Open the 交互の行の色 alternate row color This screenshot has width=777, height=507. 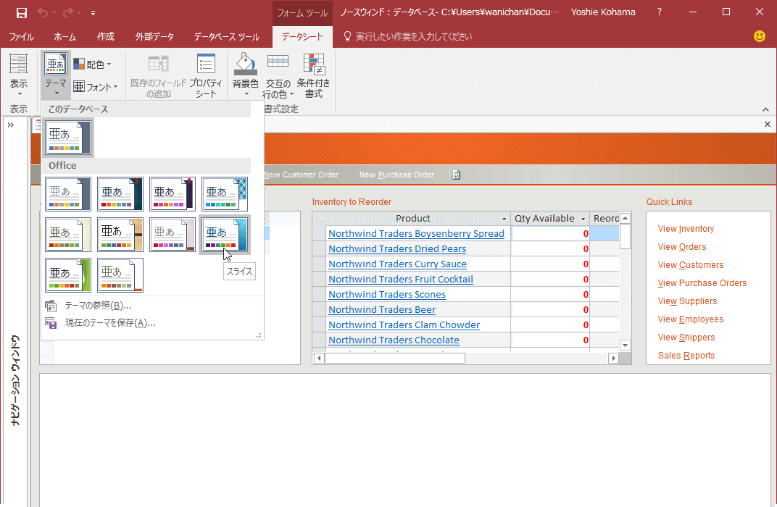[x=278, y=76]
